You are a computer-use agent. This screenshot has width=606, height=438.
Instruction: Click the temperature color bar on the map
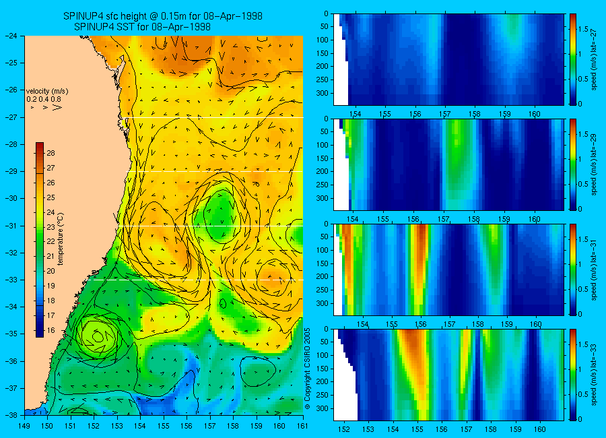pyautogui.click(x=40, y=240)
